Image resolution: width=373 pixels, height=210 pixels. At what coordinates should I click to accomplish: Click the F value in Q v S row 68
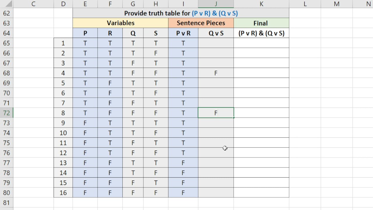216,73
